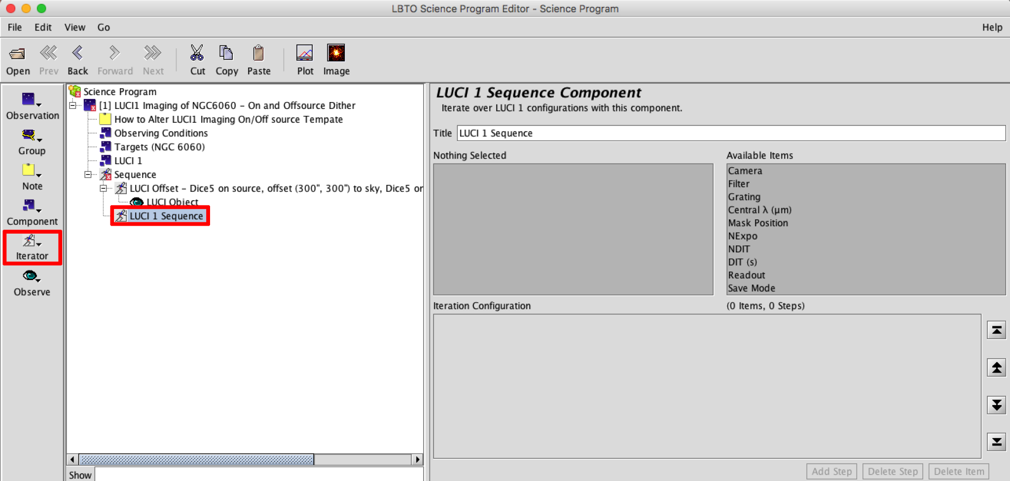The image size is (1010, 481).
Task: Move step down one arrow button
Action: (x=996, y=405)
